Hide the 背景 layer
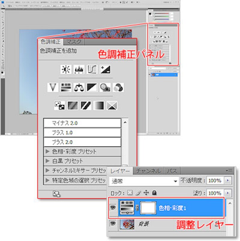This screenshot has width=240, height=241. [x=113, y=223]
